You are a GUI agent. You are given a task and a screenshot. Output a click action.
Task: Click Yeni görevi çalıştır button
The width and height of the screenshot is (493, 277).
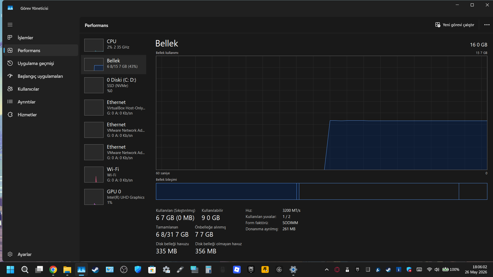455,25
